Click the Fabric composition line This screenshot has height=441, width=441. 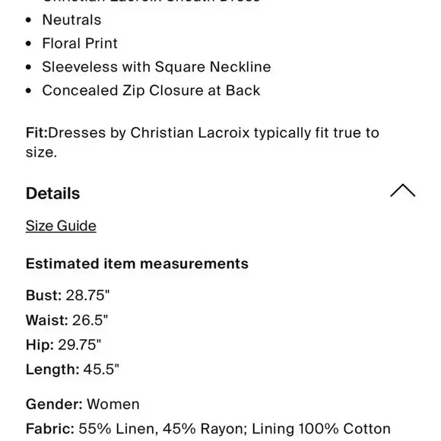(208, 429)
